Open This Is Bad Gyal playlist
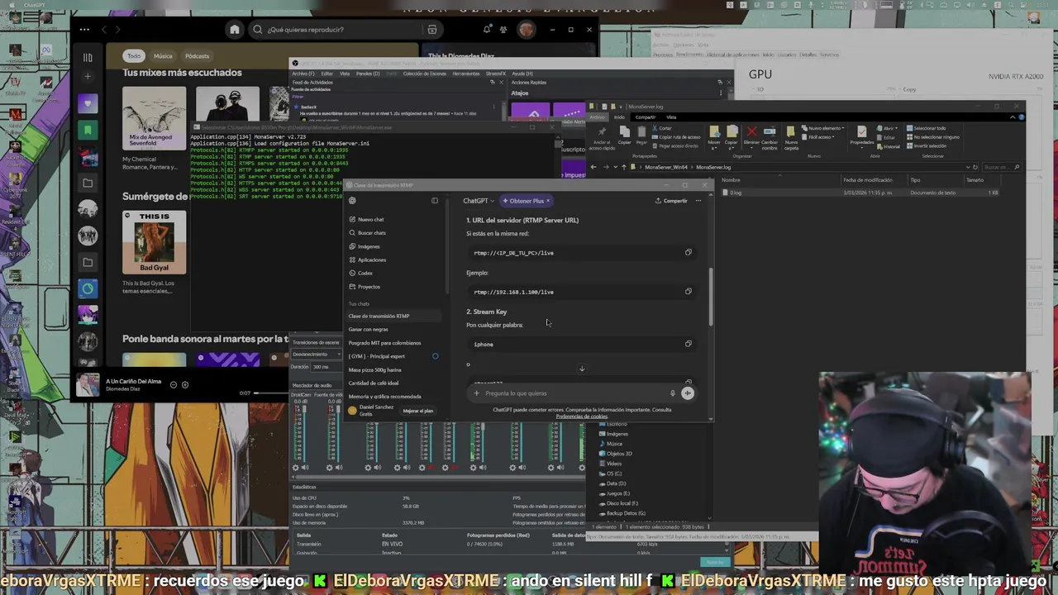The width and height of the screenshot is (1058, 595). click(x=154, y=242)
